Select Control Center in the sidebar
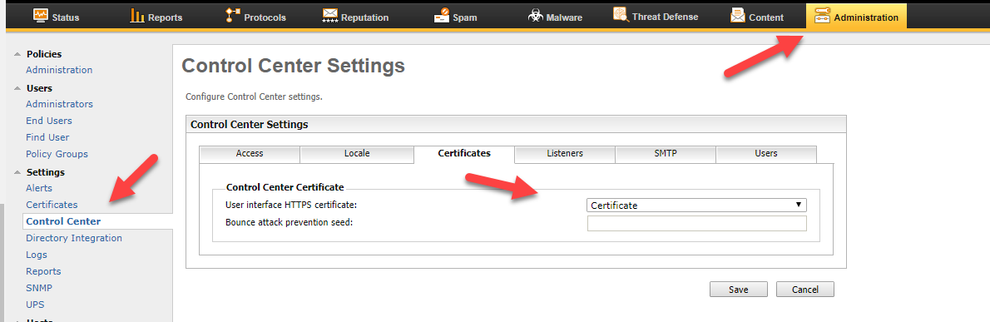Viewport: 990px width, 322px height. tap(63, 221)
